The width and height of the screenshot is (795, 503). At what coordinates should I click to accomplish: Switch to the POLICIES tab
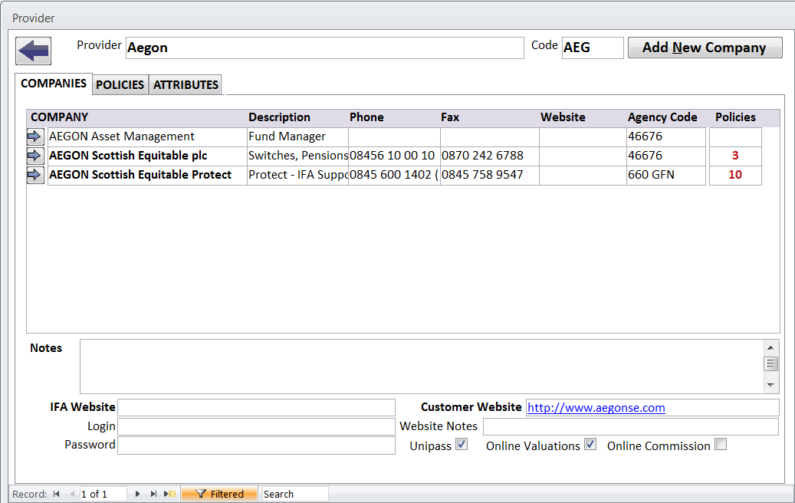pos(120,84)
